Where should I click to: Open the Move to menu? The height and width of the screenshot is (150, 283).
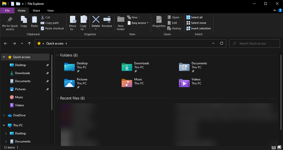point(72,23)
